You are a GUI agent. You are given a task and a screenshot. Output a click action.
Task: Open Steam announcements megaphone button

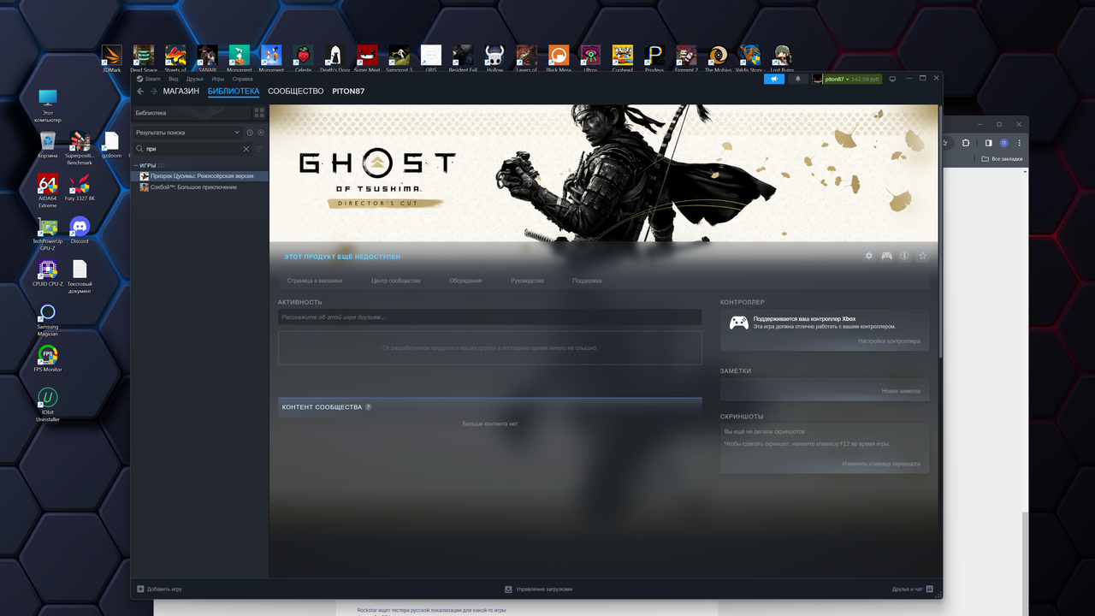(x=774, y=79)
